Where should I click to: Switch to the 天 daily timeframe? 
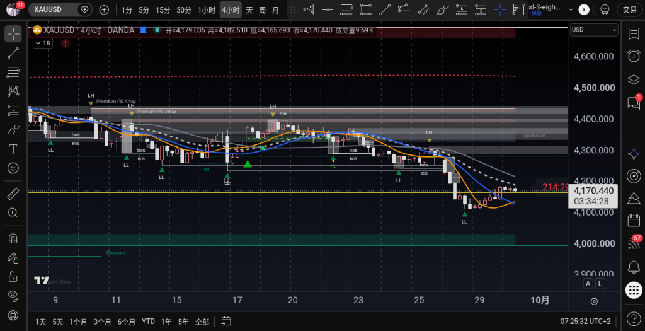click(249, 10)
